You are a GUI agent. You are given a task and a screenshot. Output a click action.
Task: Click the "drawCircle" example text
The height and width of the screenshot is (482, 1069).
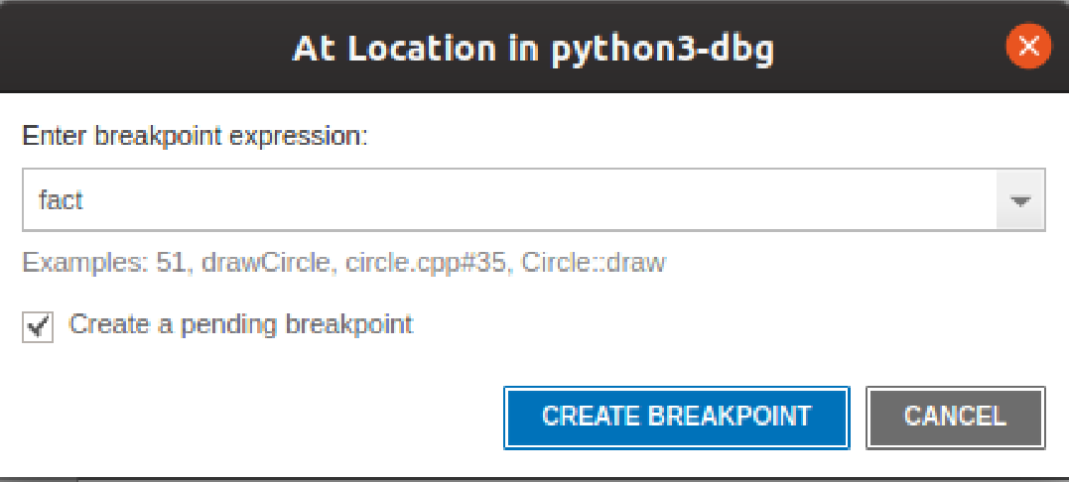pyautogui.click(x=262, y=263)
